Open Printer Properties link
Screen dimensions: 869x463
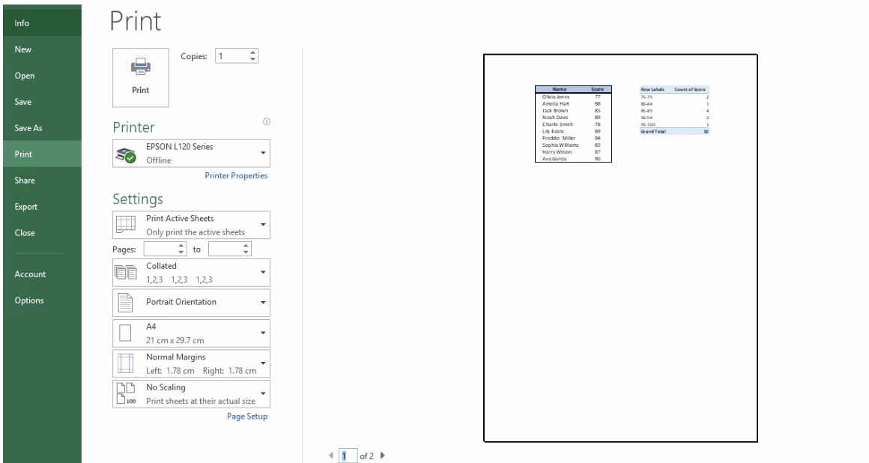click(x=237, y=175)
